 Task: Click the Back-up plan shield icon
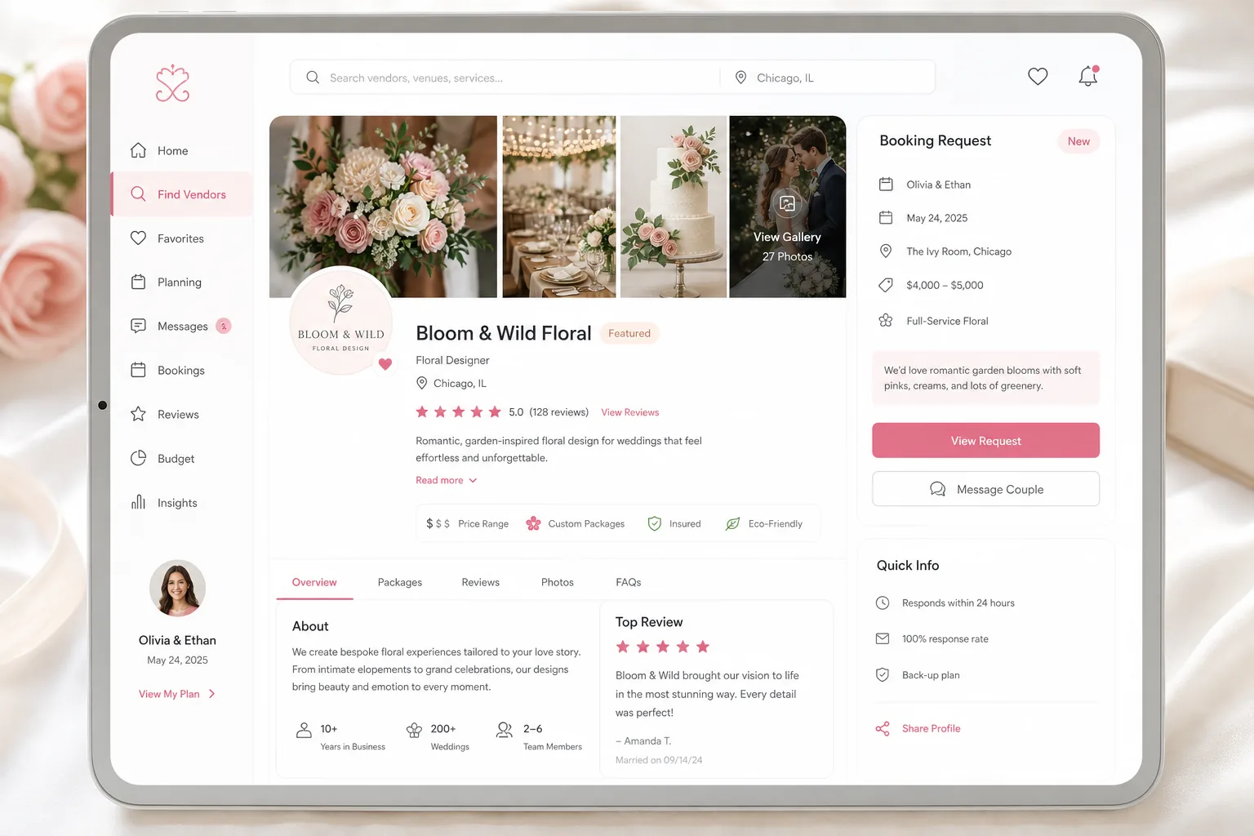tap(883, 675)
